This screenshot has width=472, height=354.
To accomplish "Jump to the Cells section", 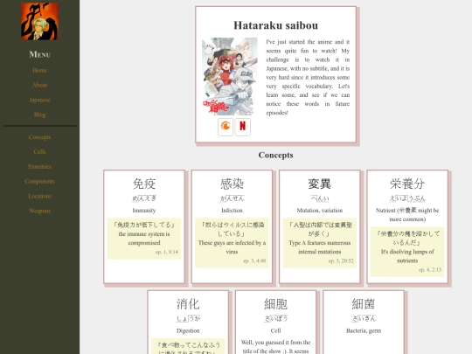I will (x=39, y=152).
